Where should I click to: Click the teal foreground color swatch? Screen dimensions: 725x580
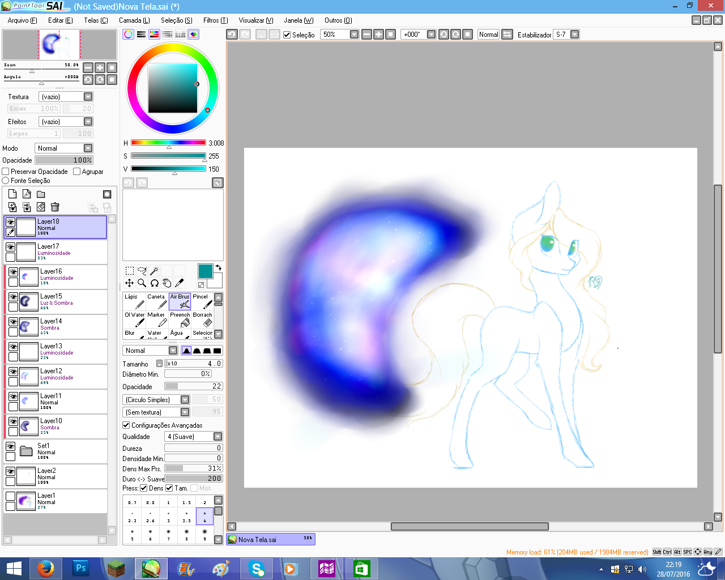pos(205,271)
